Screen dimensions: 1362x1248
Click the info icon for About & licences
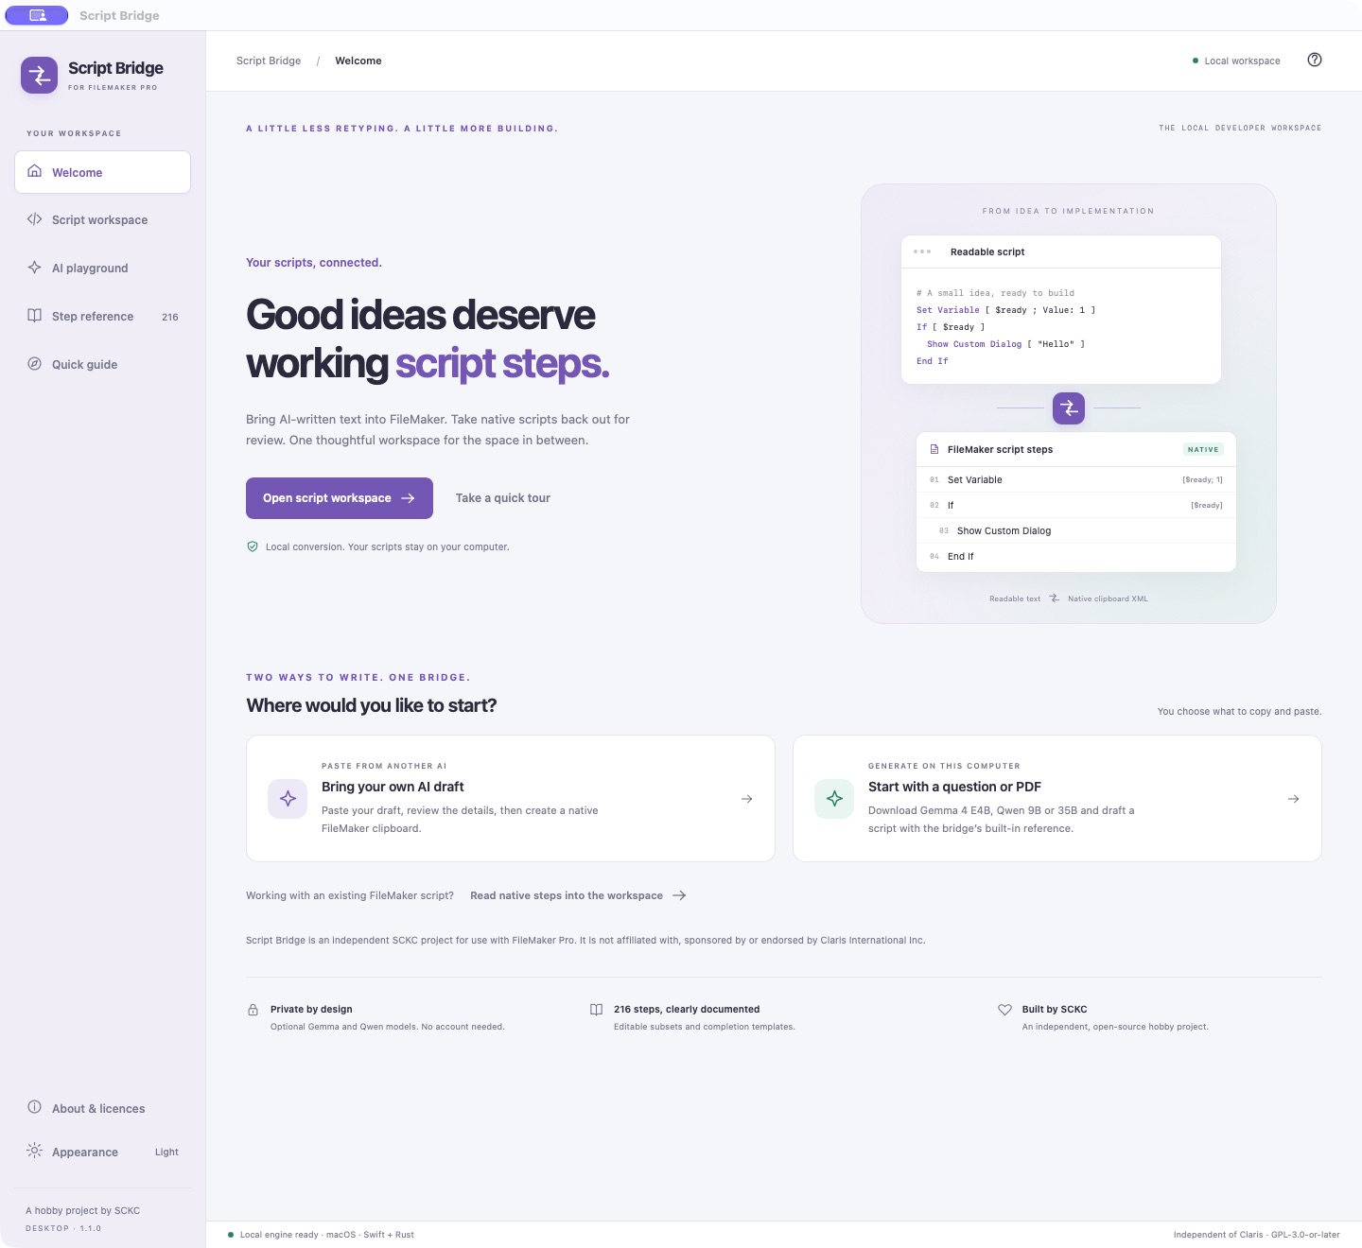point(35,1107)
